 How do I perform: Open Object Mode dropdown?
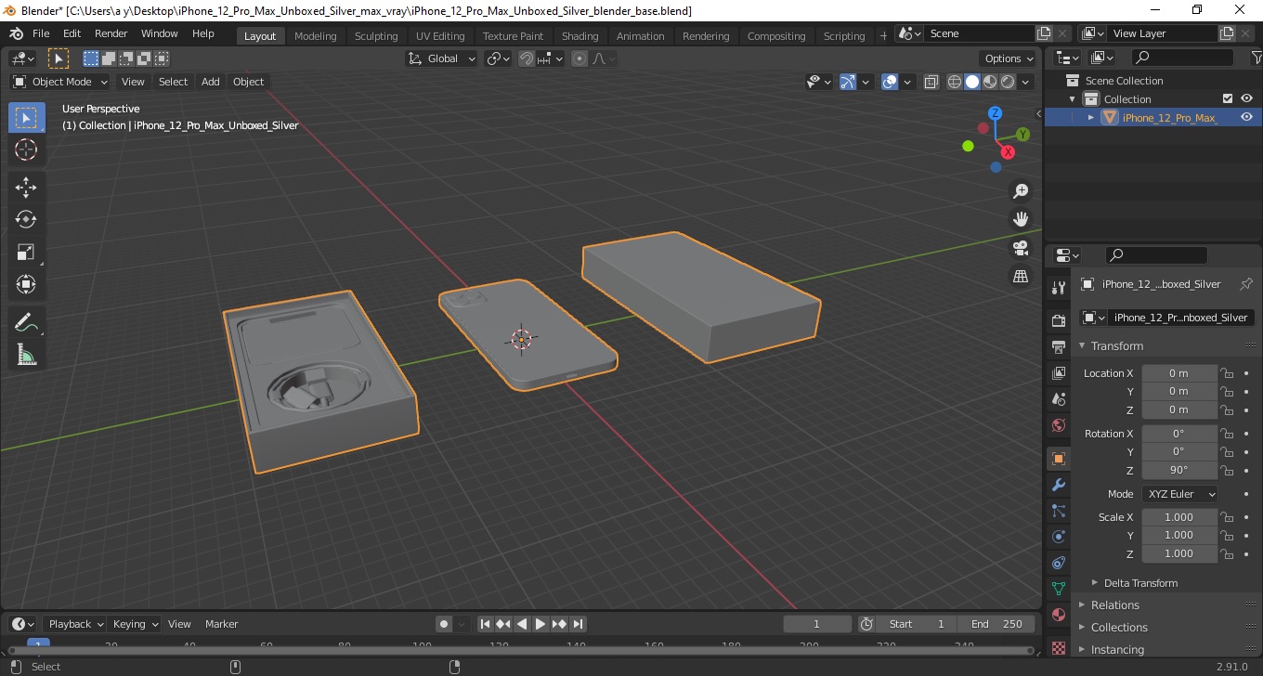coord(60,82)
